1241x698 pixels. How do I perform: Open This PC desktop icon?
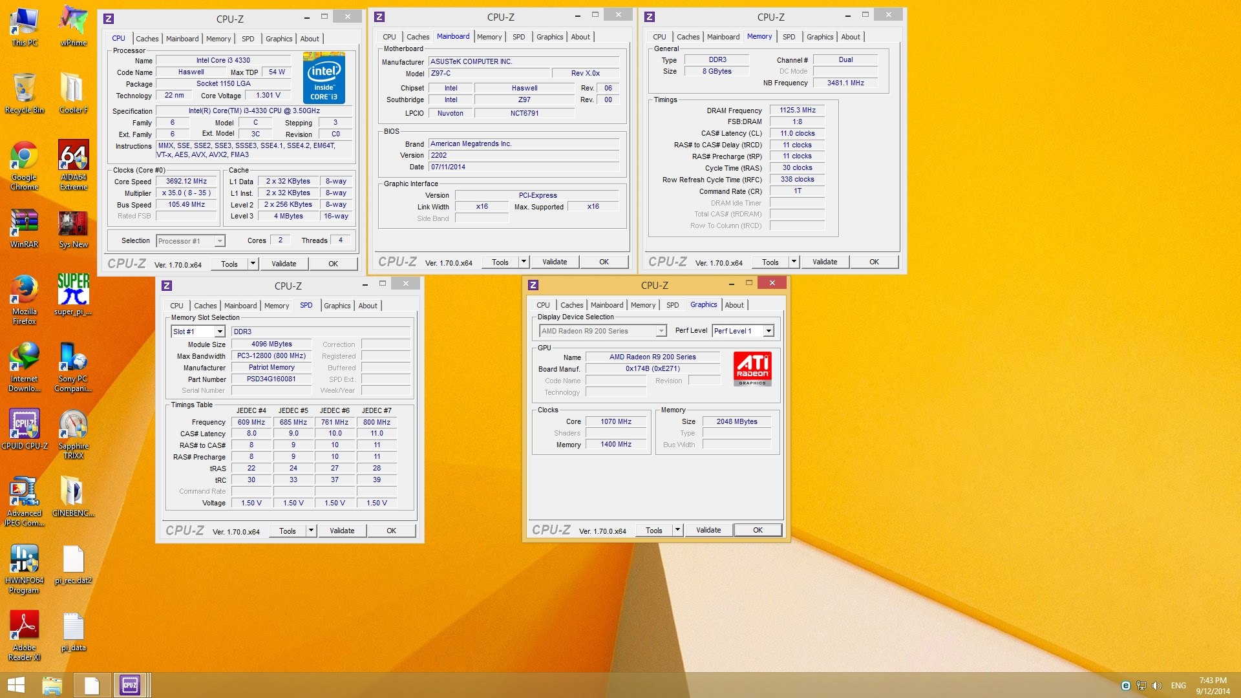click(x=24, y=26)
